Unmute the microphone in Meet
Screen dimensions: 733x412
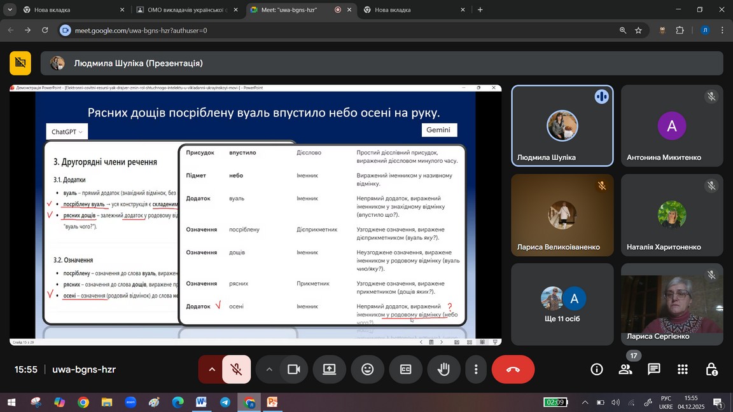coord(236,369)
